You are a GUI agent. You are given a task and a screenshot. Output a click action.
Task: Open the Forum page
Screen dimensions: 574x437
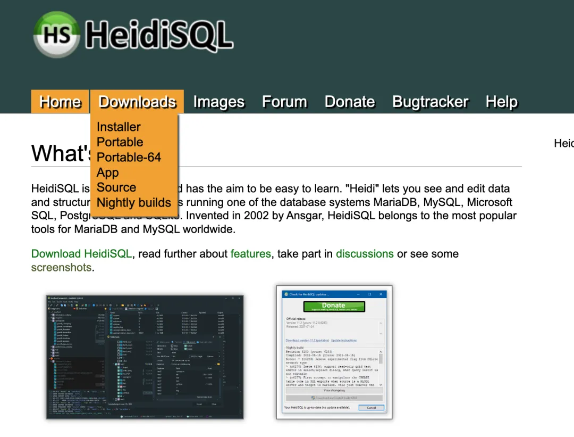click(x=284, y=102)
